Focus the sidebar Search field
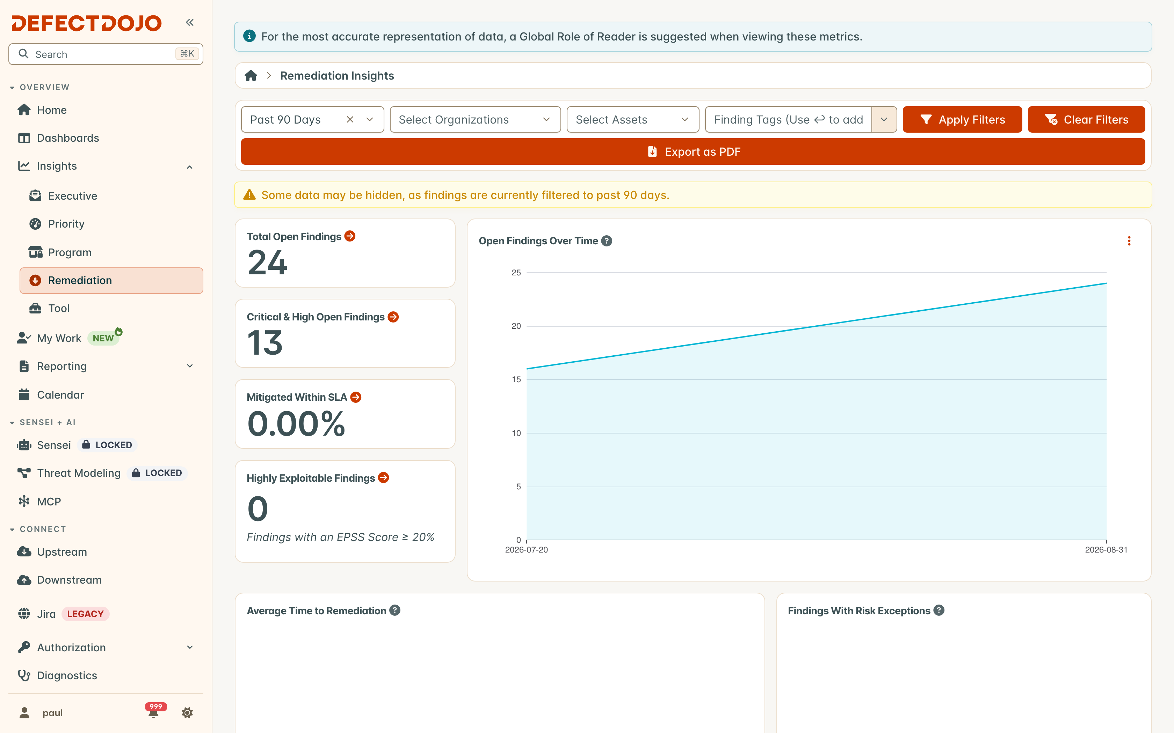The image size is (1174, 733). click(x=106, y=54)
